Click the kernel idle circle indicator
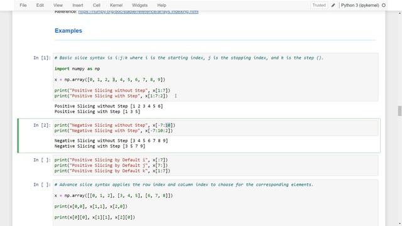This screenshot has height=226, width=402. pos(384,5)
